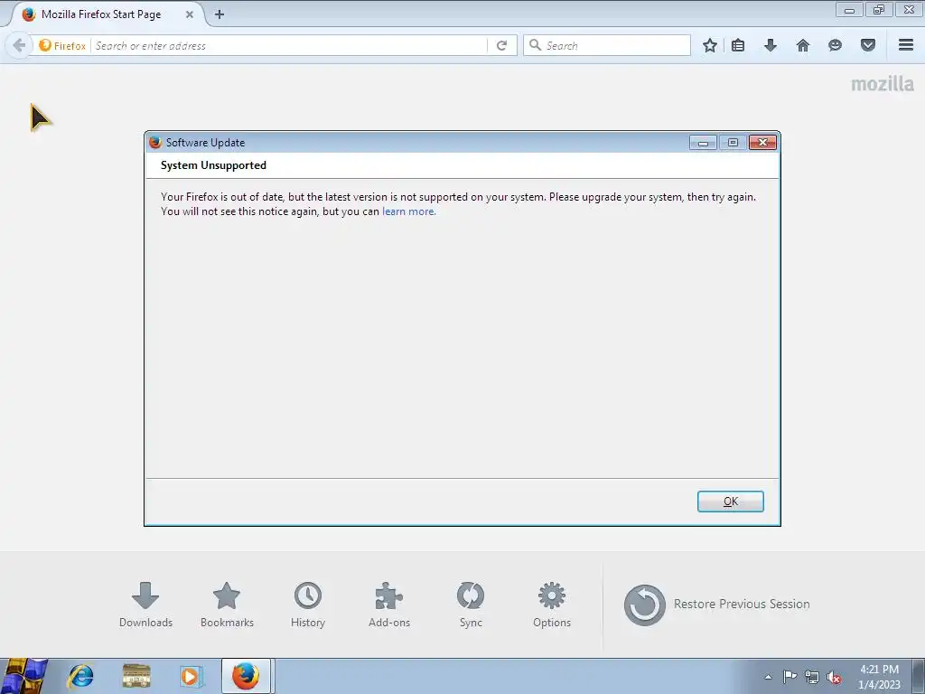
Task: Close the Software Update dialog
Action: [x=762, y=142]
